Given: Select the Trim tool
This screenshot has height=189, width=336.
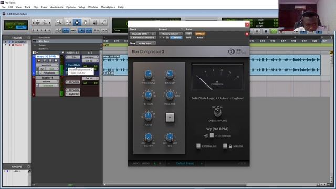Looking at the screenshot, I should 68,22.
